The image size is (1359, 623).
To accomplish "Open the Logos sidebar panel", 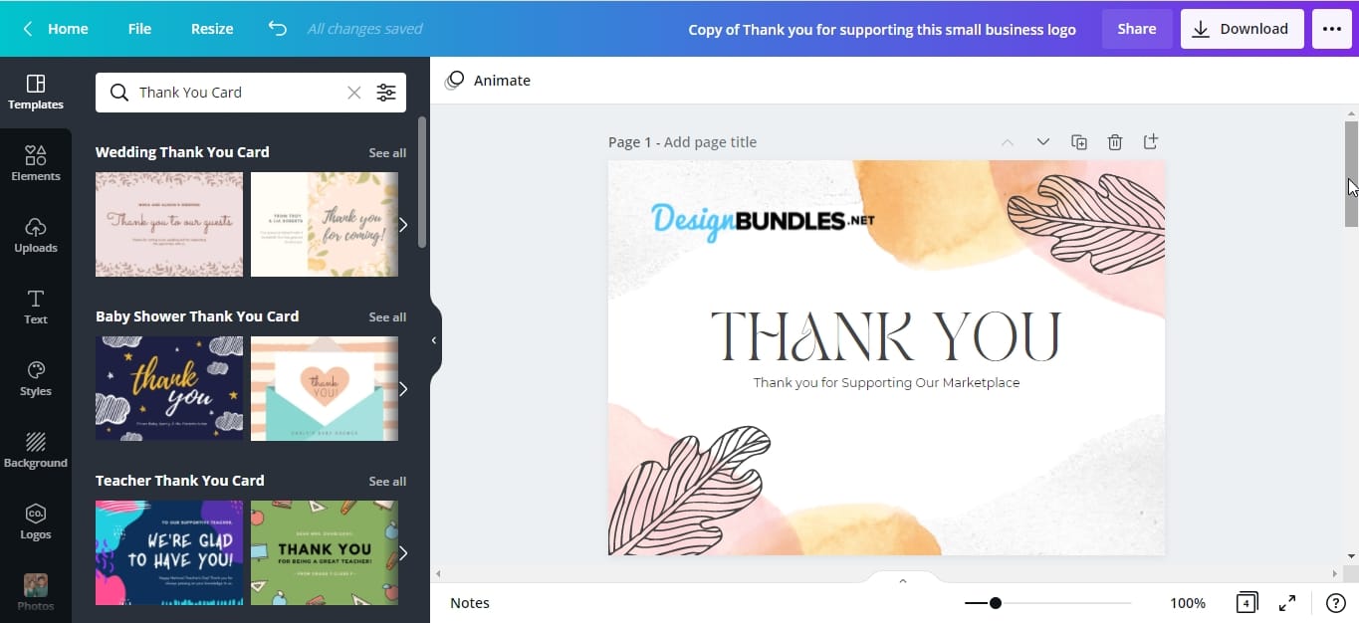I will click(x=36, y=521).
